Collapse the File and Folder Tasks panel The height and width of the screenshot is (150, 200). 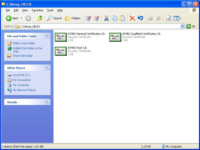[x=47, y=36]
